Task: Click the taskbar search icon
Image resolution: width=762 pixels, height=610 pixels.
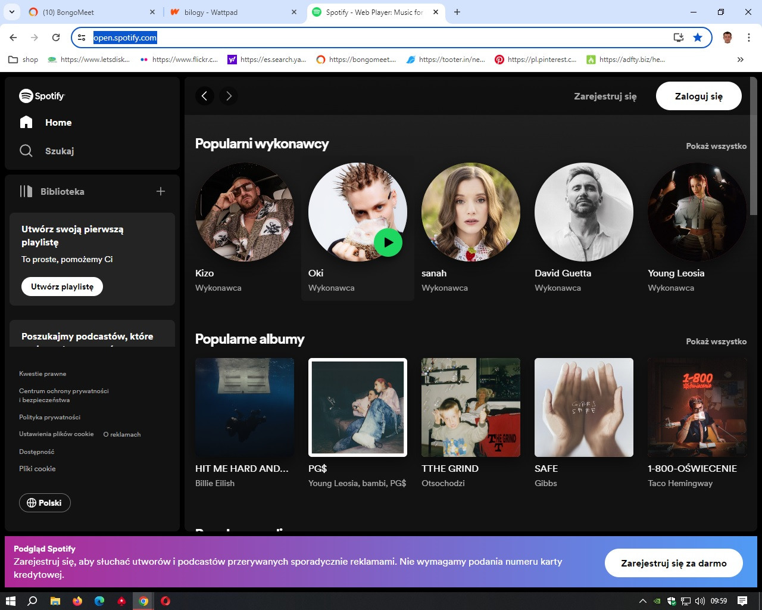Action: tap(33, 601)
